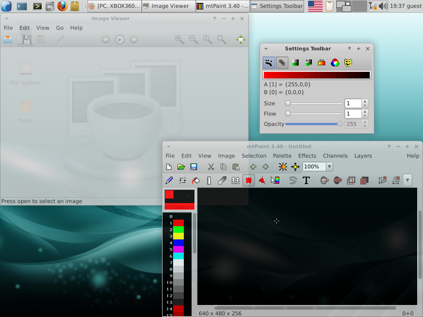Click the Cut scissors icon

(x=211, y=167)
